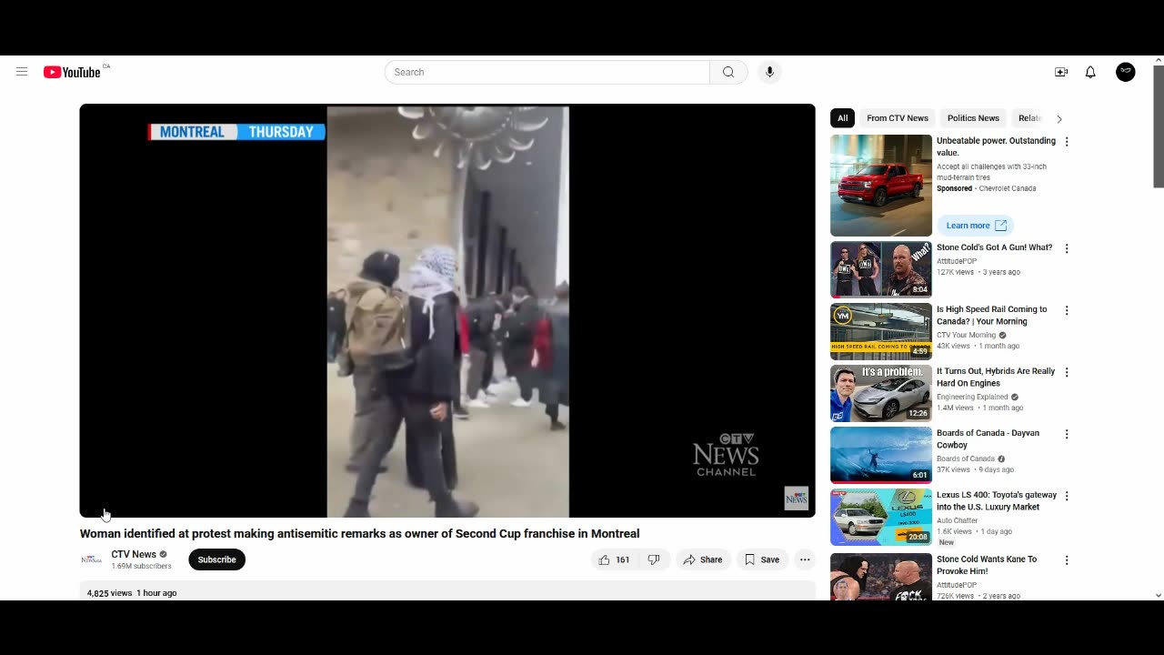Save the video to a playlist
Image resolution: width=1164 pixels, height=655 pixels.
pos(762,559)
